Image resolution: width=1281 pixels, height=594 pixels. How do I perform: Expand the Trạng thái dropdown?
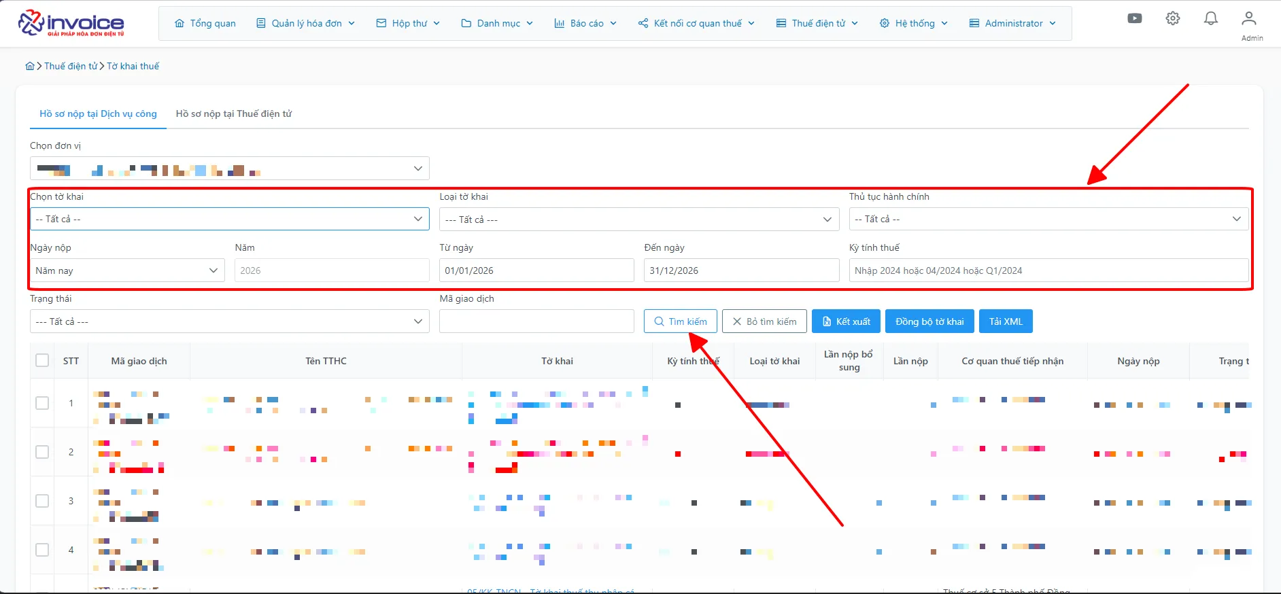tap(229, 321)
